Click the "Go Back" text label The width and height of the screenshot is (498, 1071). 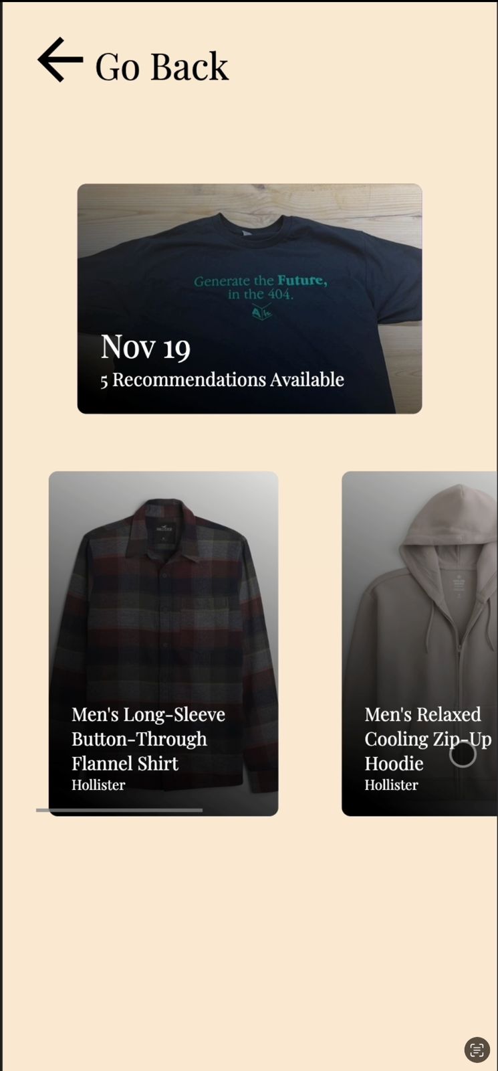(x=162, y=66)
